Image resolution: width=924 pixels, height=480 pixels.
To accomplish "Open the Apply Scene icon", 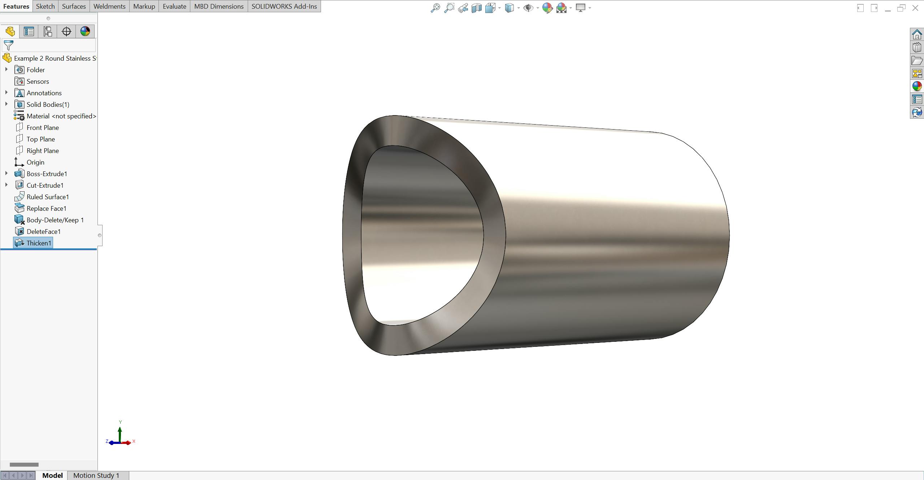I will 562,8.
